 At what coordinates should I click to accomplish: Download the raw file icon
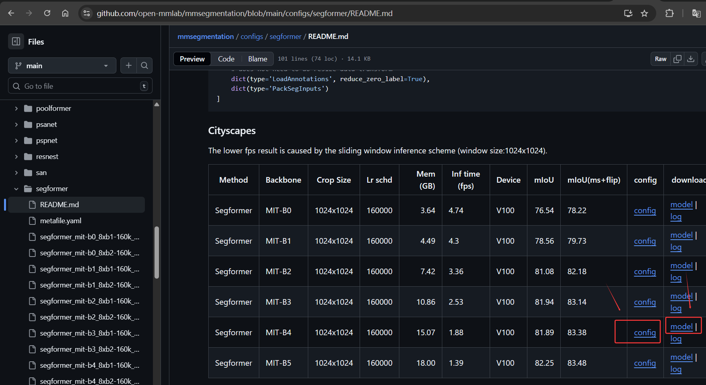(x=691, y=59)
